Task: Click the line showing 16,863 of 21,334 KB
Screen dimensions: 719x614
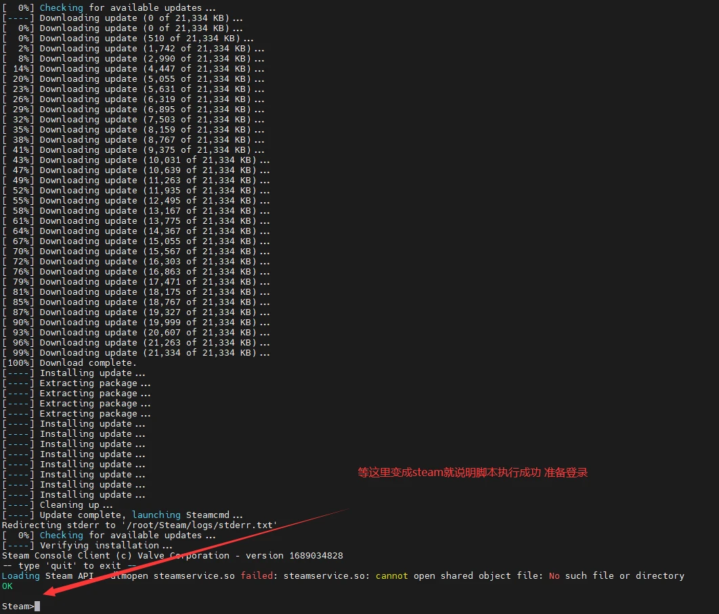Action: tap(135, 272)
